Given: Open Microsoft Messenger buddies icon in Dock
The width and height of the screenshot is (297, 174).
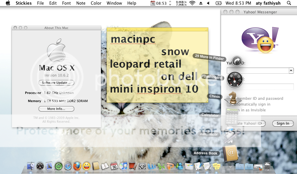Looking at the screenshot, I should click(x=179, y=166).
